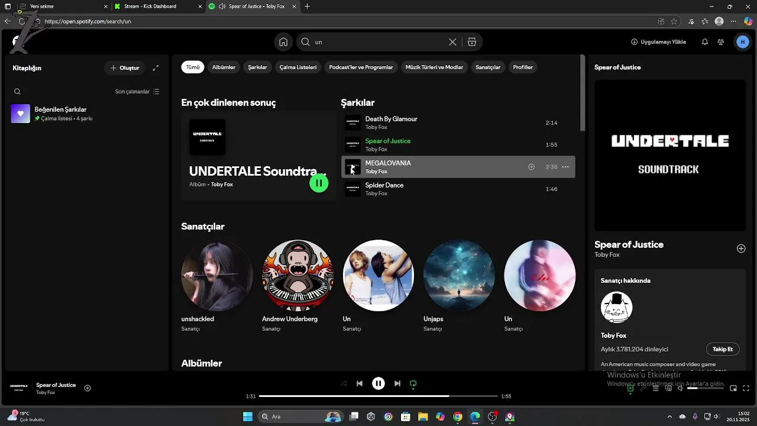Mute with the player volume speaker icon

click(x=680, y=388)
